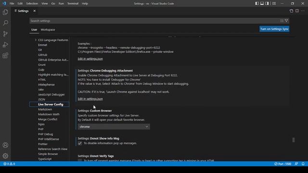The height and width of the screenshot is (173, 308).
Task: Toggle bottom panel layout icon
Action: pos(262,3)
